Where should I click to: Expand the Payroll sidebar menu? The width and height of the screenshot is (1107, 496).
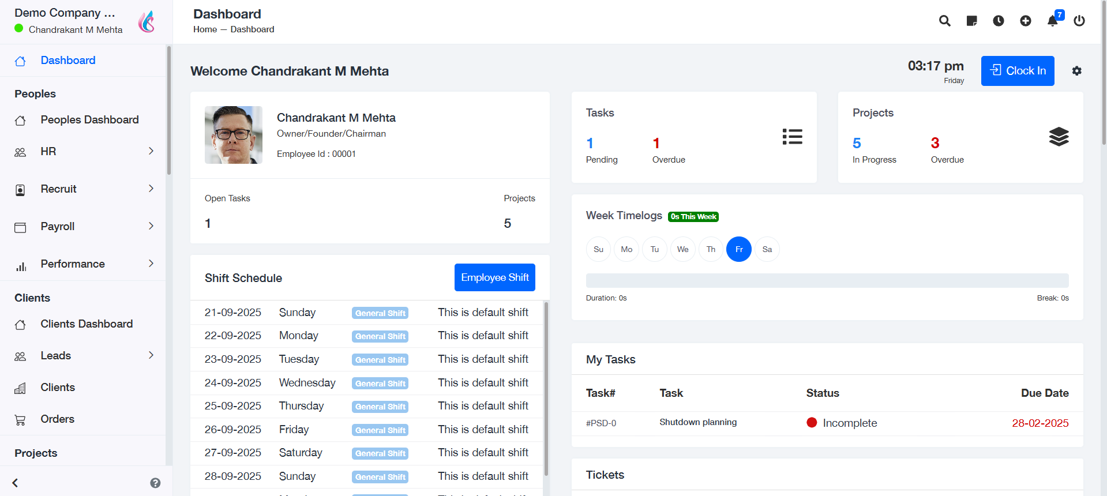pyautogui.click(x=84, y=226)
